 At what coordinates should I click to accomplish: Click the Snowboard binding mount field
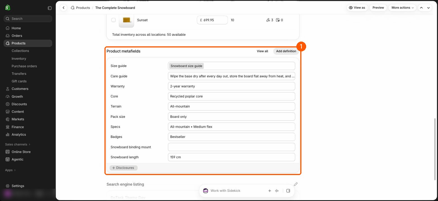231,147
